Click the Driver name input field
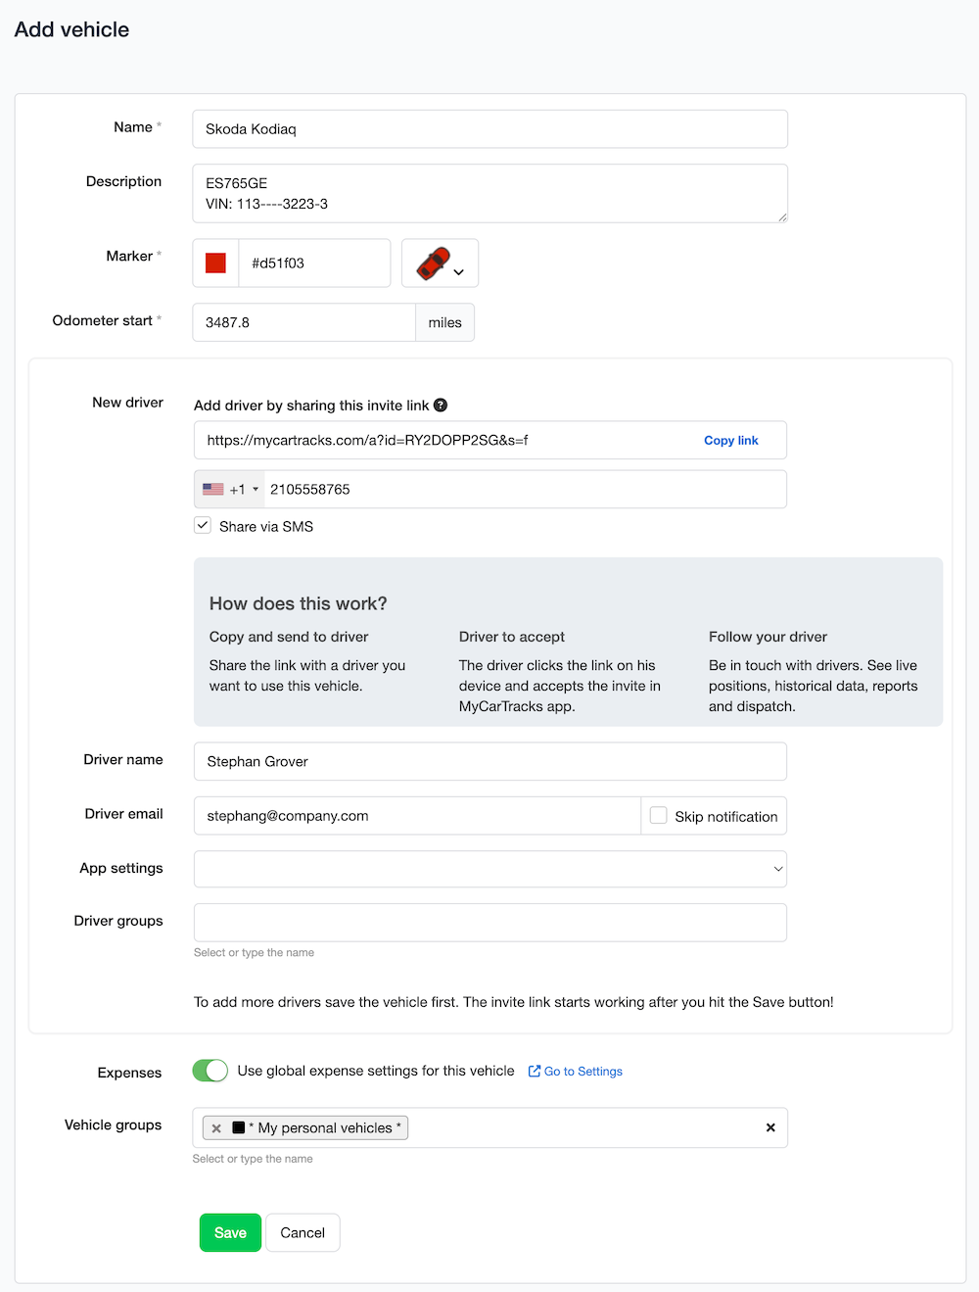The width and height of the screenshot is (979, 1292). 489,762
